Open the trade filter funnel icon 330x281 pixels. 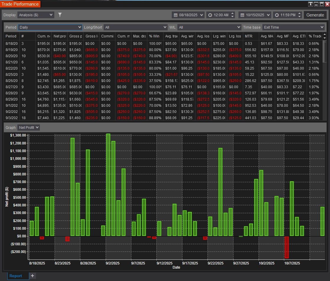[x=60, y=15]
